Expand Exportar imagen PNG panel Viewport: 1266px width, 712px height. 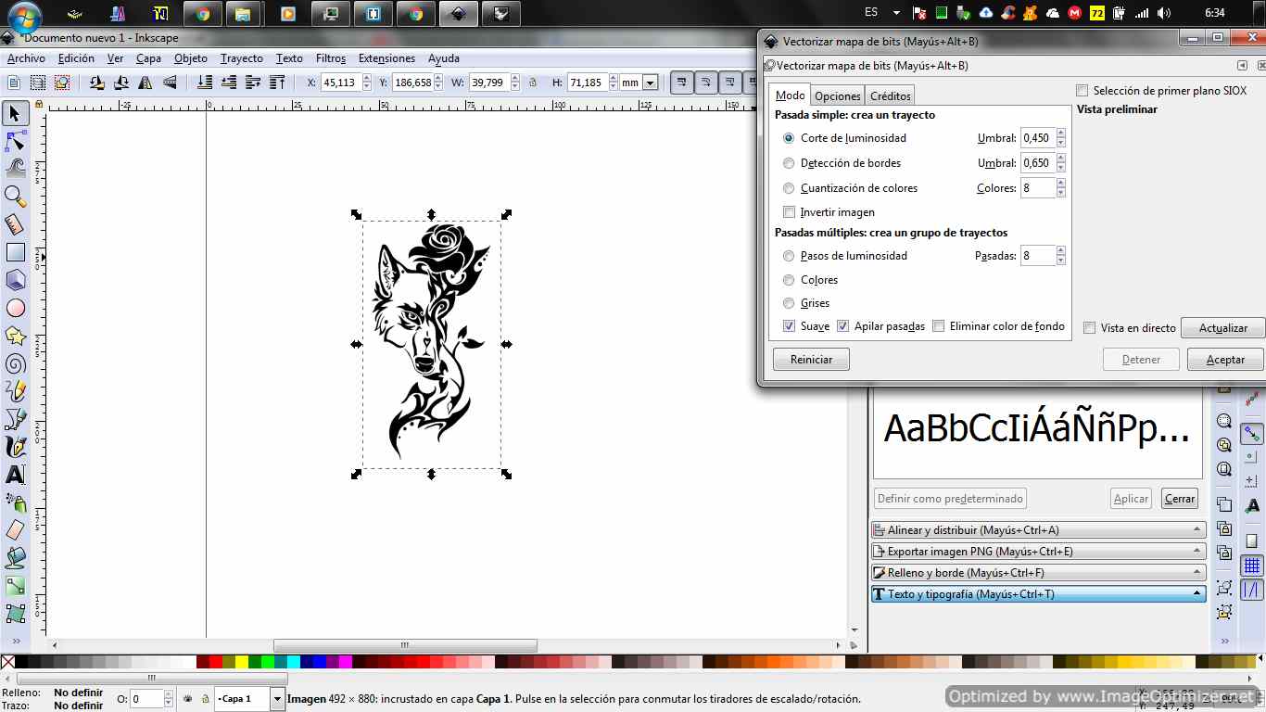(x=1038, y=552)
